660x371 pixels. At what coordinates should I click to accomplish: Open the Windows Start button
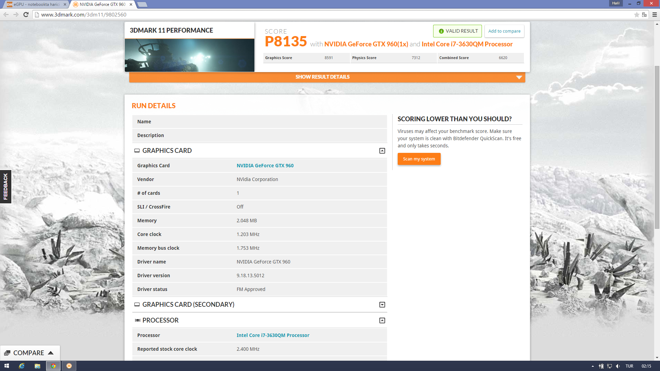click(x=7, y=366)
